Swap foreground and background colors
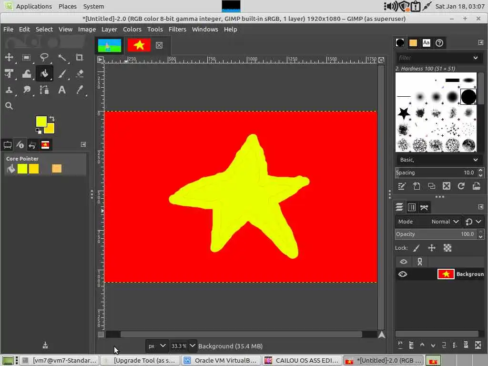Viewport: 488px width, 366px height. pyautogui.click(x=52, y=119)
